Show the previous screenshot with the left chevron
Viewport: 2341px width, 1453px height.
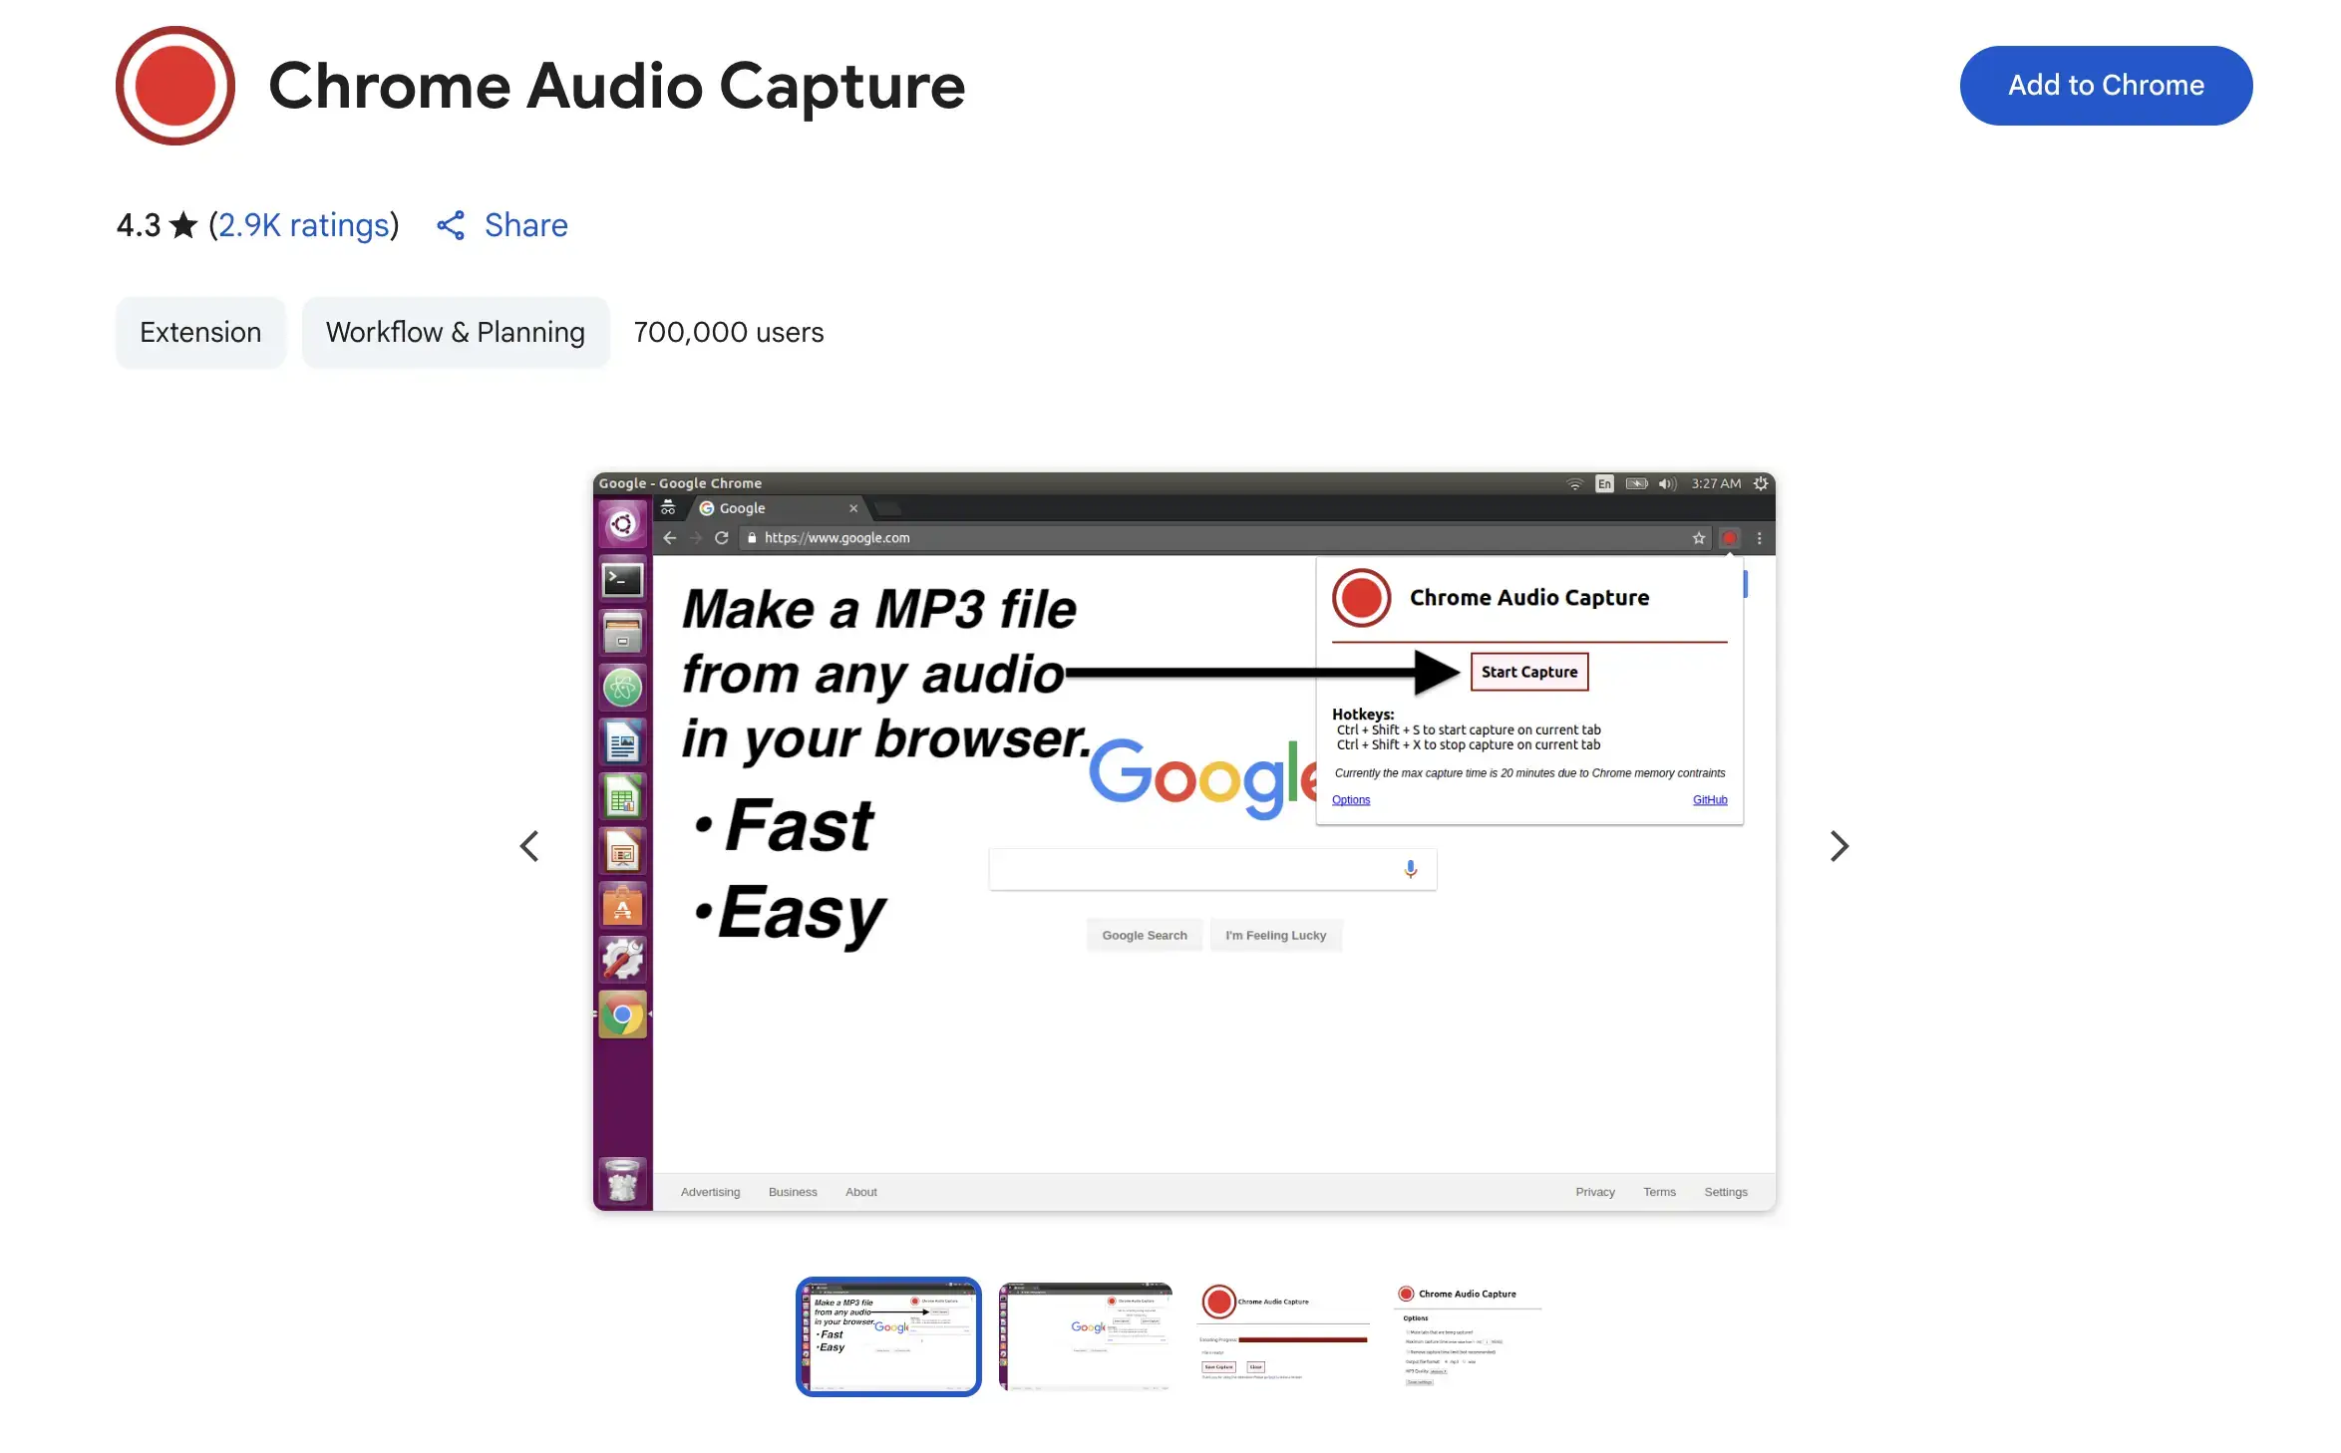(x=529, y=845)
